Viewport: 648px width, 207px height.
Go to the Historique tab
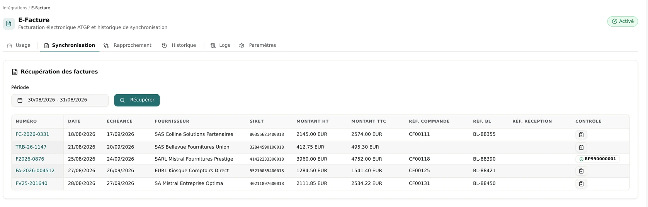click(x=179, y=46)
